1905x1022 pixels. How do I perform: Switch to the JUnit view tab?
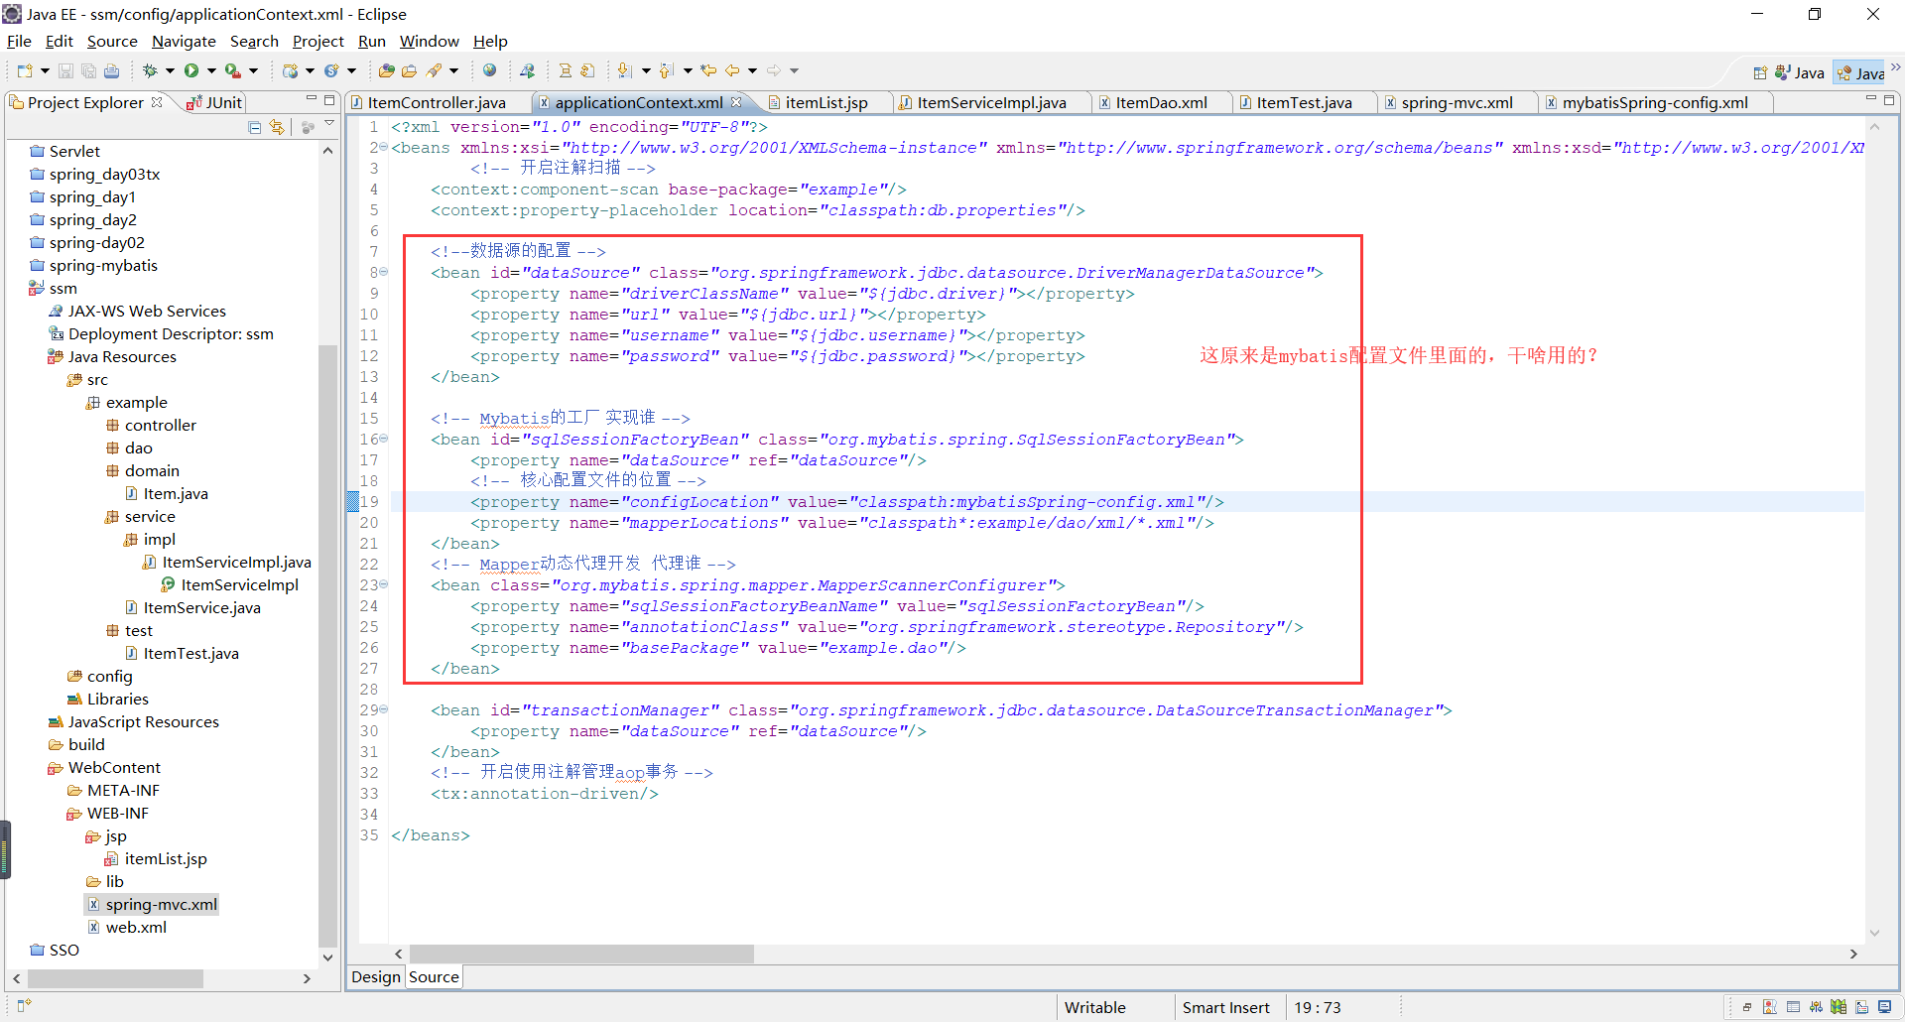(215, 102)
